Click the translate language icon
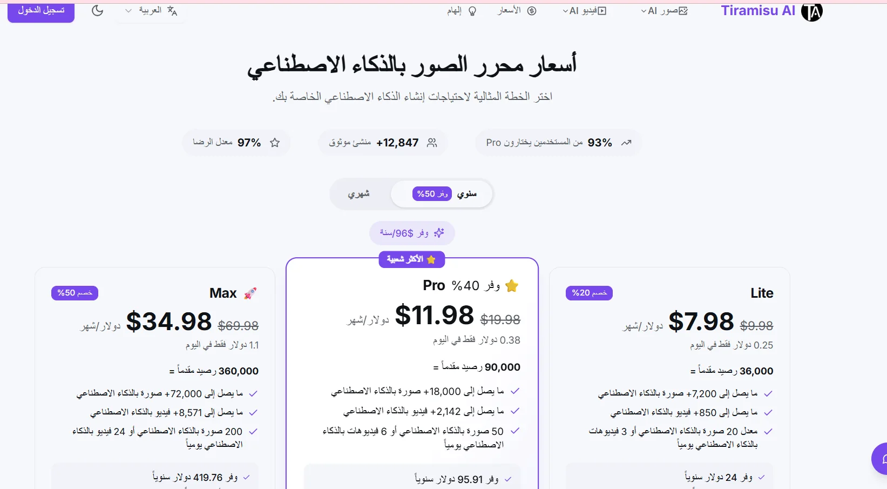This screenshot has height=489, width=887. (172, 11)
